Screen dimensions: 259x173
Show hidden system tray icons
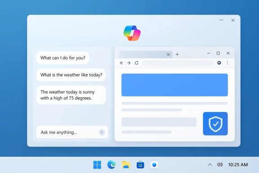[210, 165]
